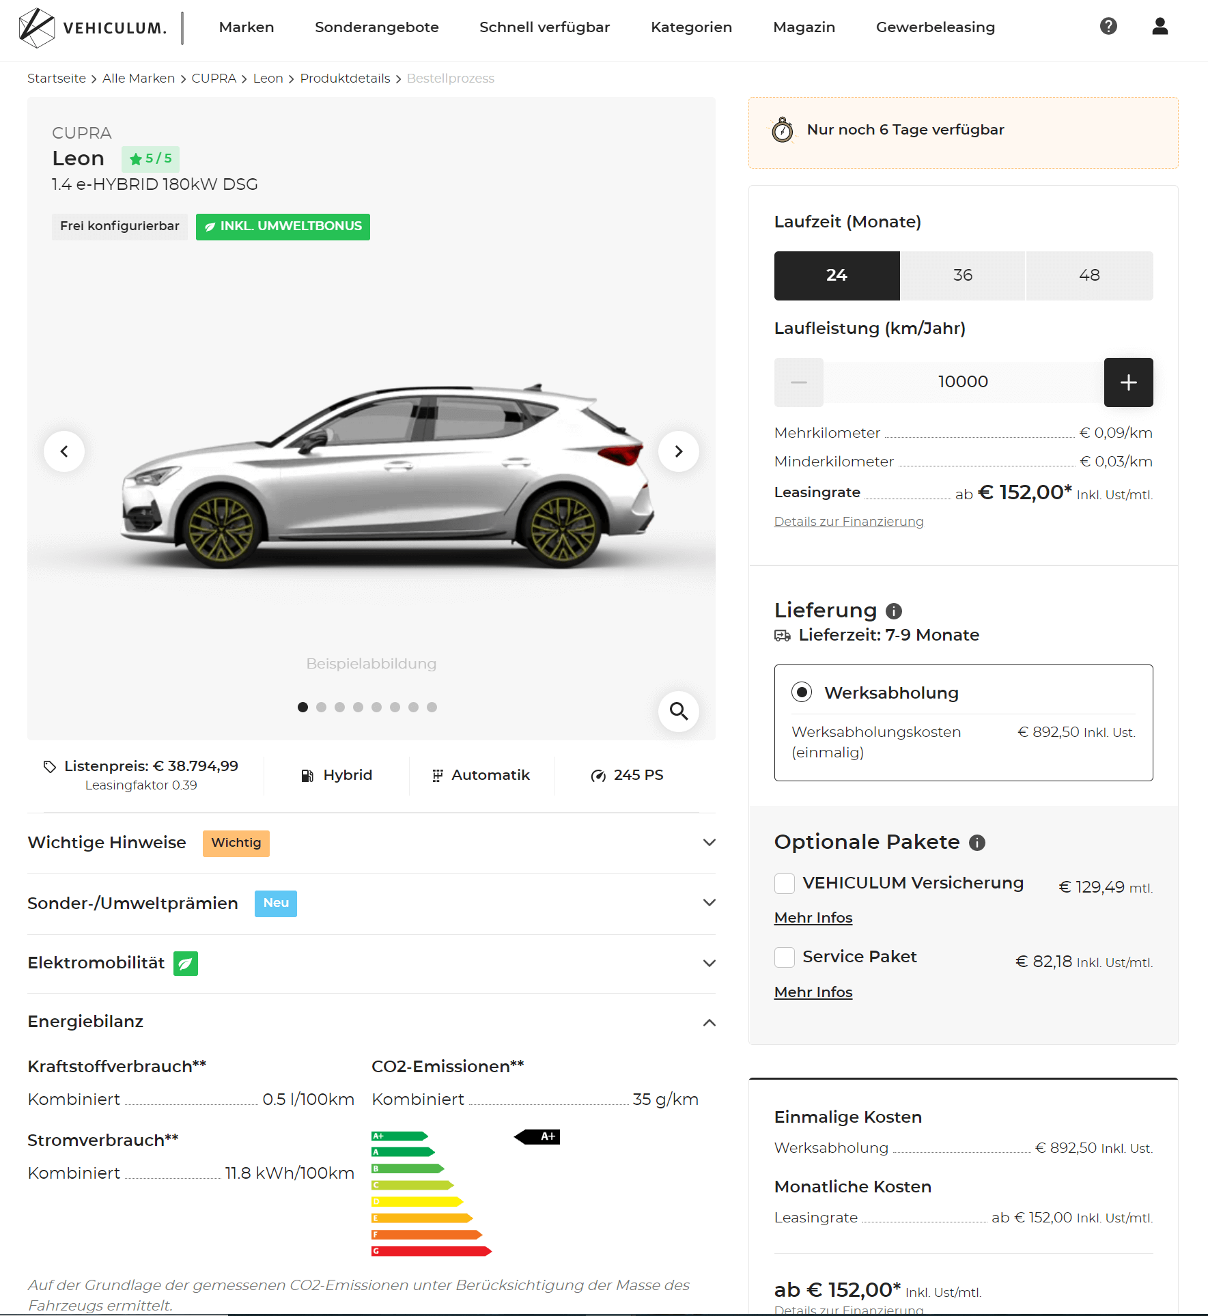The width and height of the screenshot is (1208, 1316).
Task: Go to Leon breadcrumb
Action: [268, 79]
